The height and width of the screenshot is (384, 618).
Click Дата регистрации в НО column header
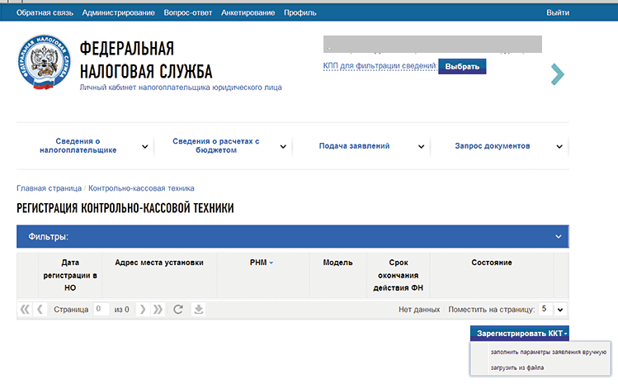pyautogui.click(x=70, y=275)
